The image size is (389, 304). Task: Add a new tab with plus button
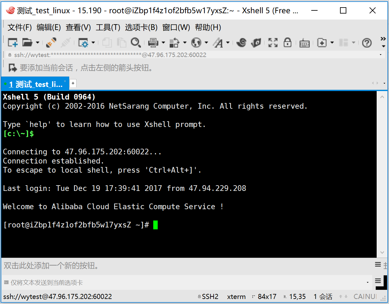(x=73, y=83)
